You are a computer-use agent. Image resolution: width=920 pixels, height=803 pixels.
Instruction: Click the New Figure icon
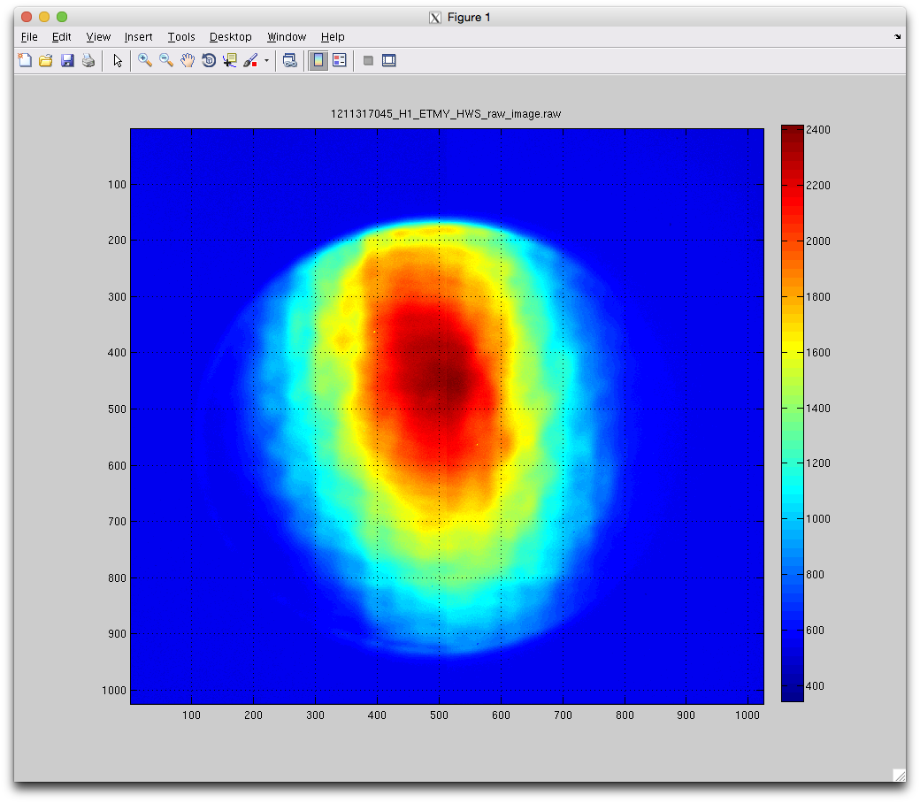pos(25,61)
